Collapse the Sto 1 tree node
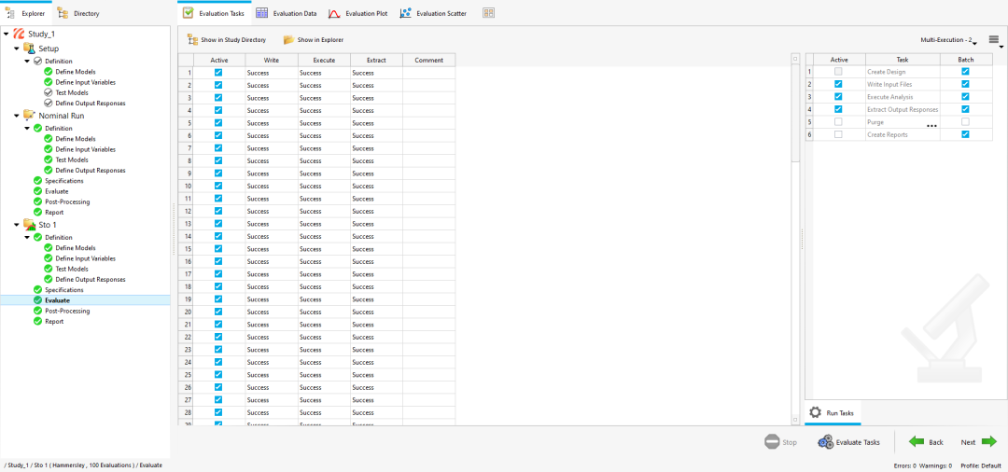The image size is (1008, 472). 17,225
